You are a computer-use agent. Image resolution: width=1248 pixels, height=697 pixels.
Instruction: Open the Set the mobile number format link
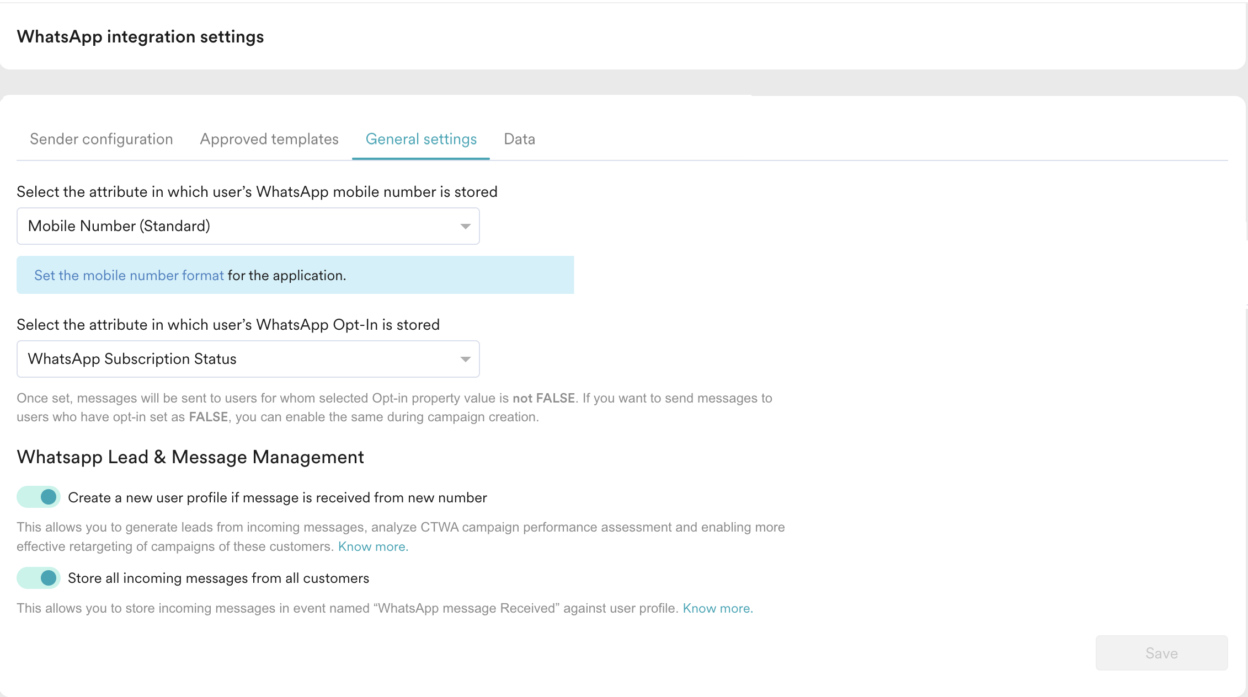tap(129, 275)
